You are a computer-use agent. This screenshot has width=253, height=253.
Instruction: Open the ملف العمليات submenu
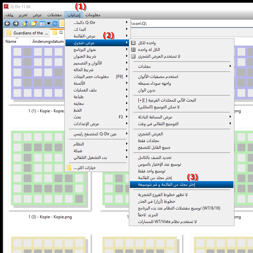[x=97, y=90]
